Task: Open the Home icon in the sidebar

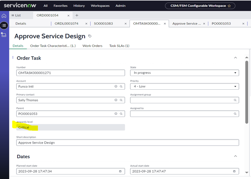Action: [x=4, y=16]
